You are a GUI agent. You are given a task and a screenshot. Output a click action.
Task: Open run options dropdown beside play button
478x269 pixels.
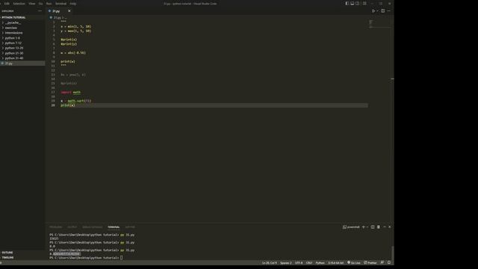coord(377,11)
